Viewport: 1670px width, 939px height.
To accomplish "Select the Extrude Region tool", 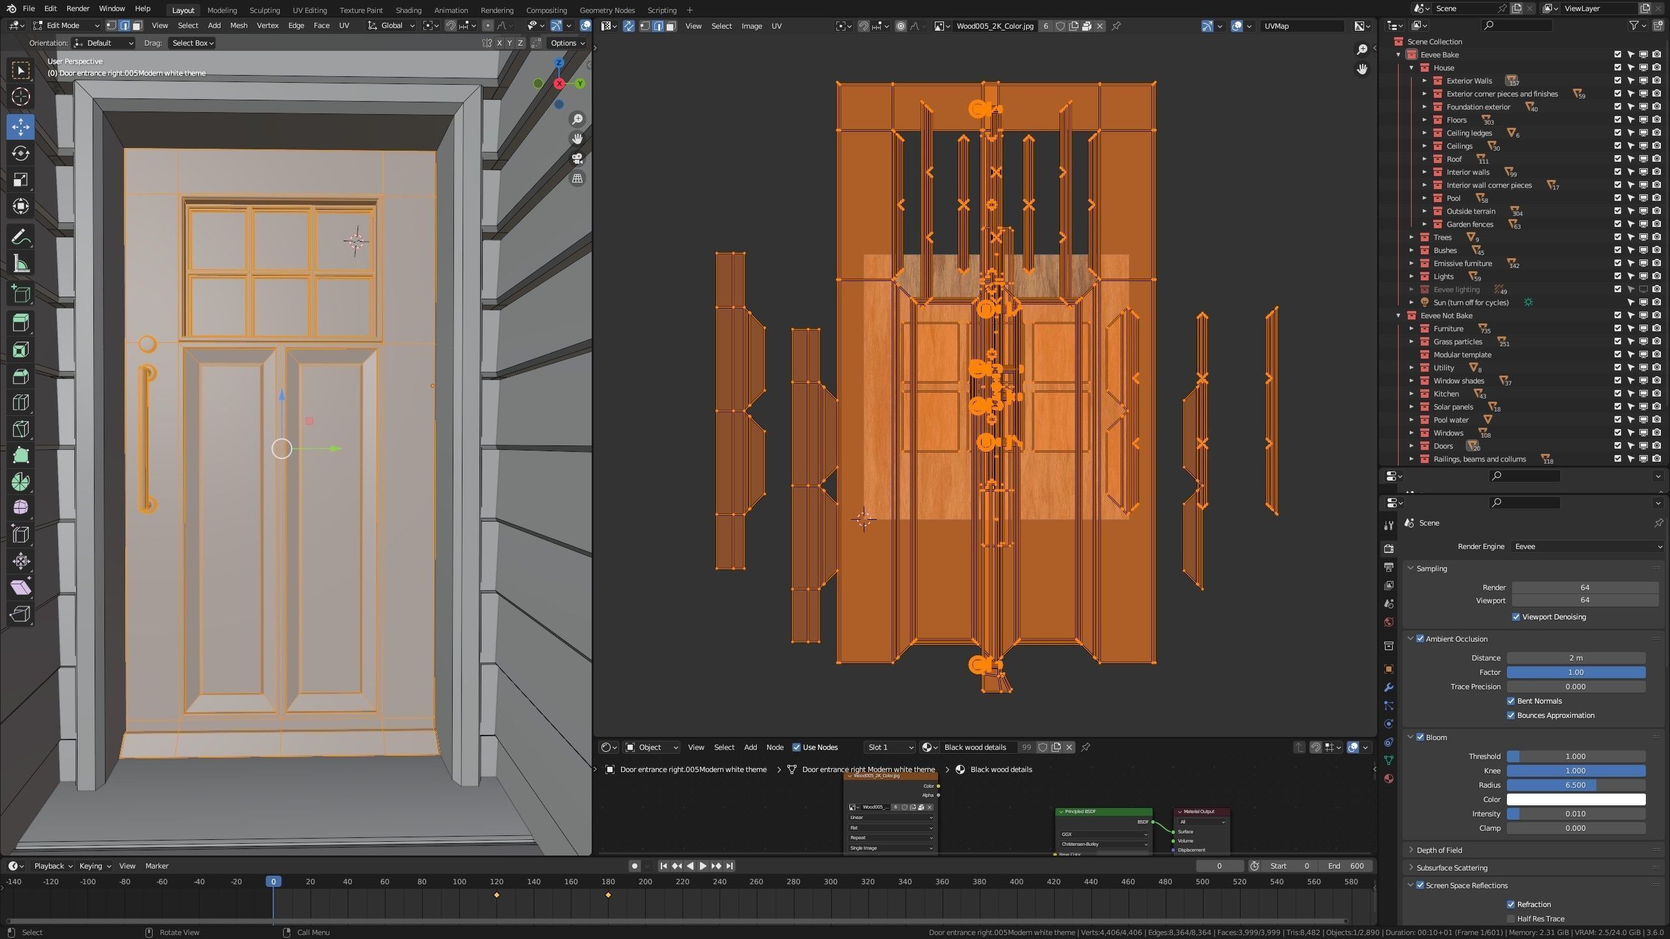I will tap(20, 323).
